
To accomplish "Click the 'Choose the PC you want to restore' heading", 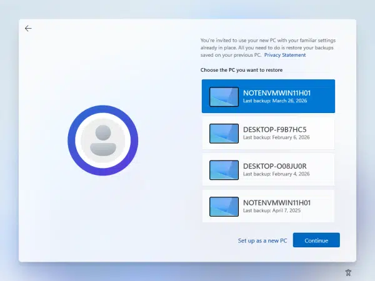I will point(241,70).
